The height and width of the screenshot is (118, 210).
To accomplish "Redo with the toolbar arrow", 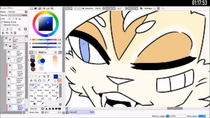I will tap(71, 8).
